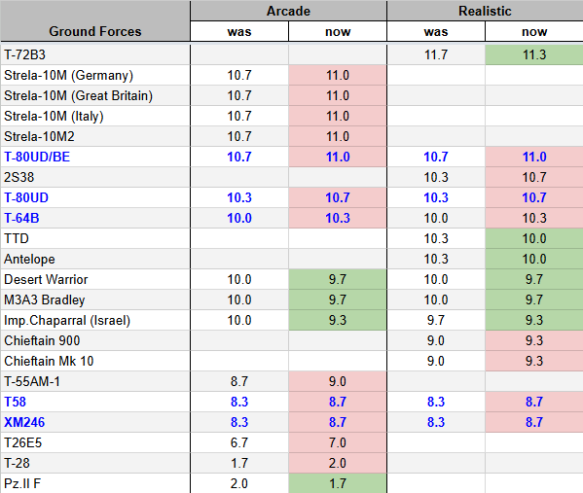Select the Pz.II F row name
Viewport: 583px width, 493px height.
click(22, 483)
